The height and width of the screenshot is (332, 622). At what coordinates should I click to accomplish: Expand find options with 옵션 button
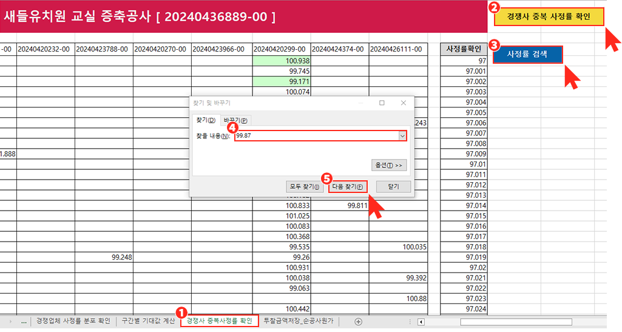pos(389,165)
